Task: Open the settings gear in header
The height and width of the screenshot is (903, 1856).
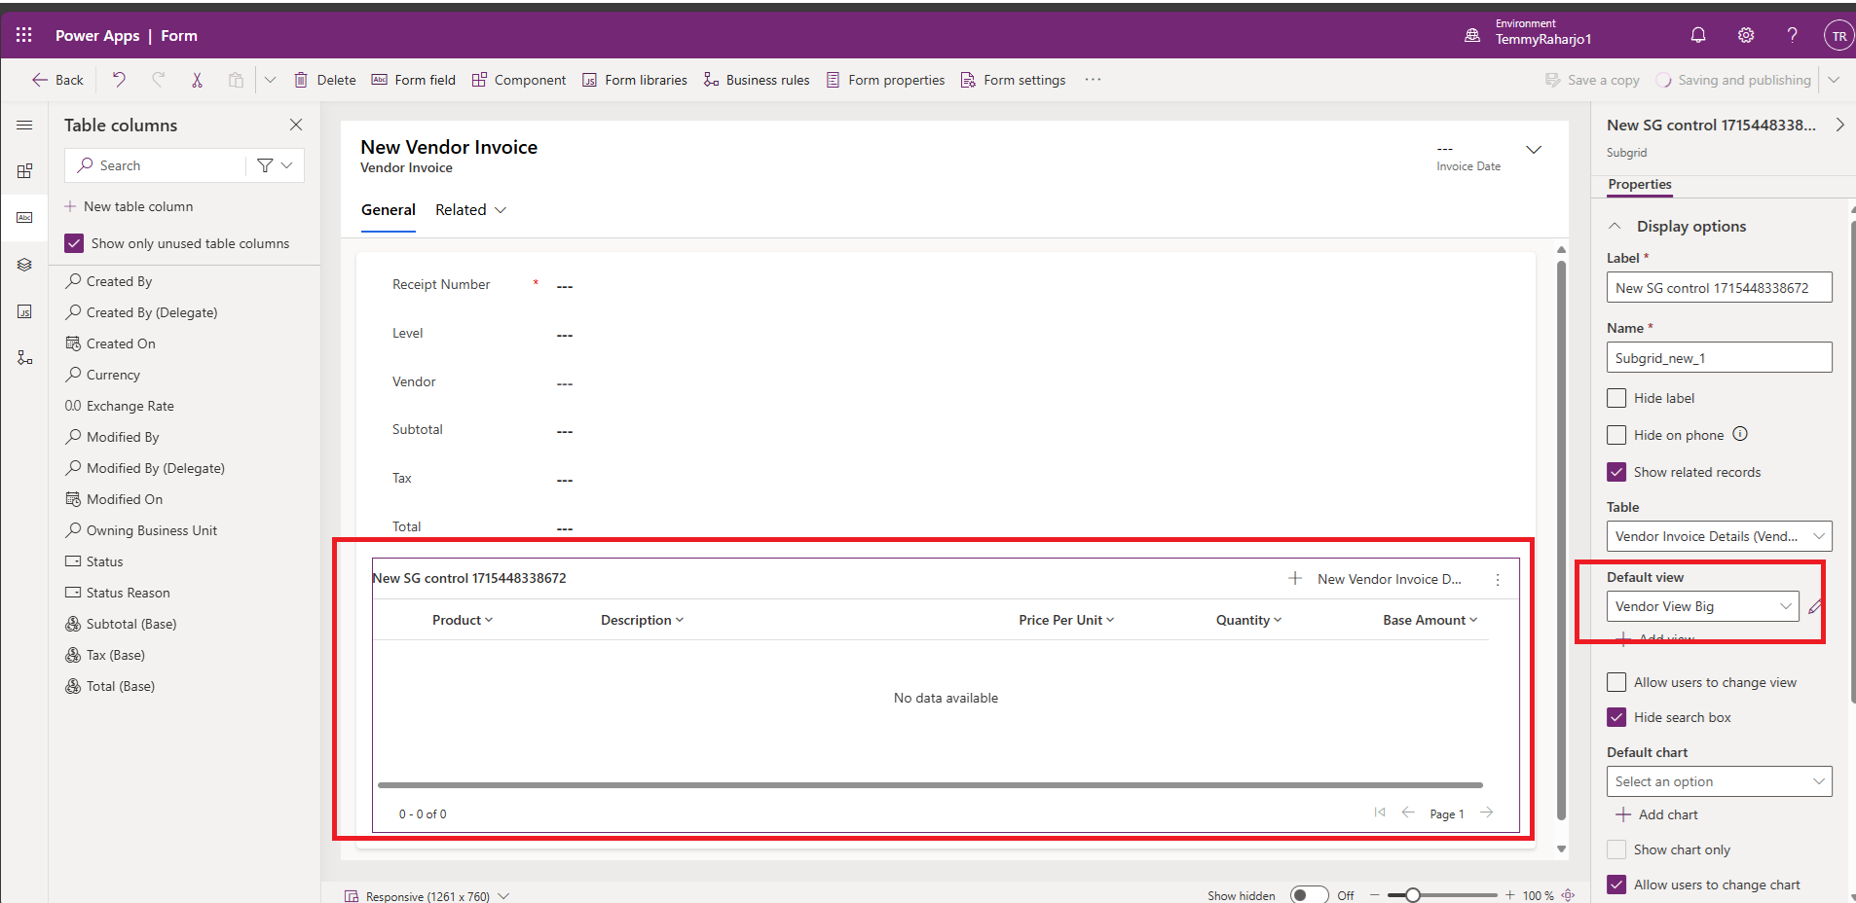Action: [x=1746, y=35]
